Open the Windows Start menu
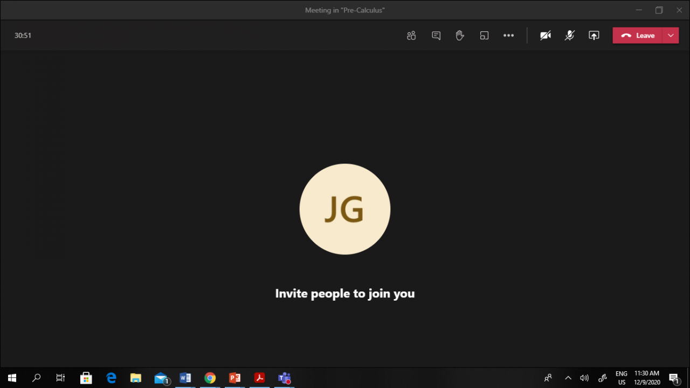The width and height of the screenshot is (690, 388). 12,378
